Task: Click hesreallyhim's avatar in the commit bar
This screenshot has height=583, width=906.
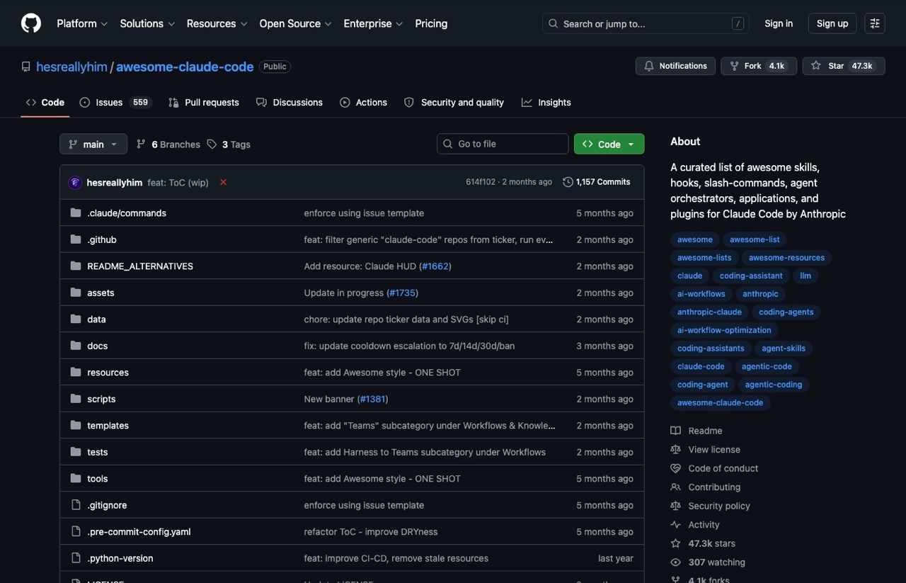Action: pyautogui.click(x=75, y=182)
